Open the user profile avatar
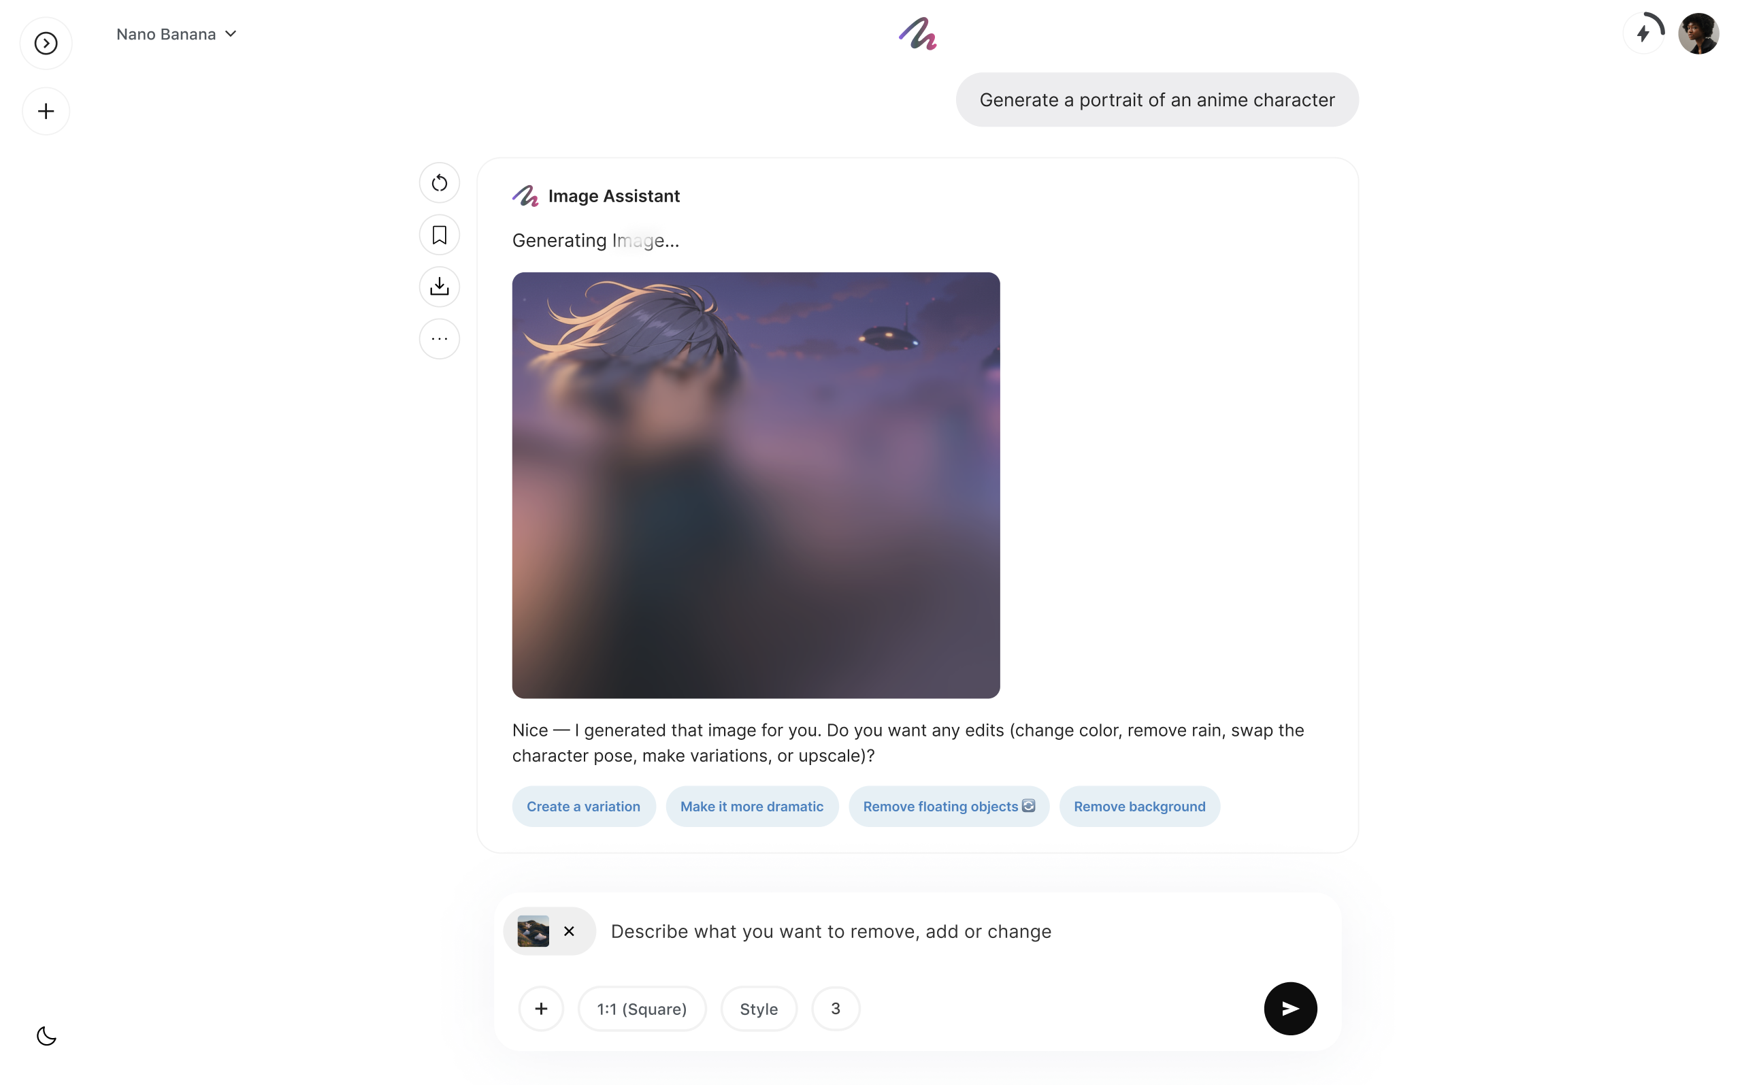This screenshot has width=1742, height=1085. (1698, 33)
